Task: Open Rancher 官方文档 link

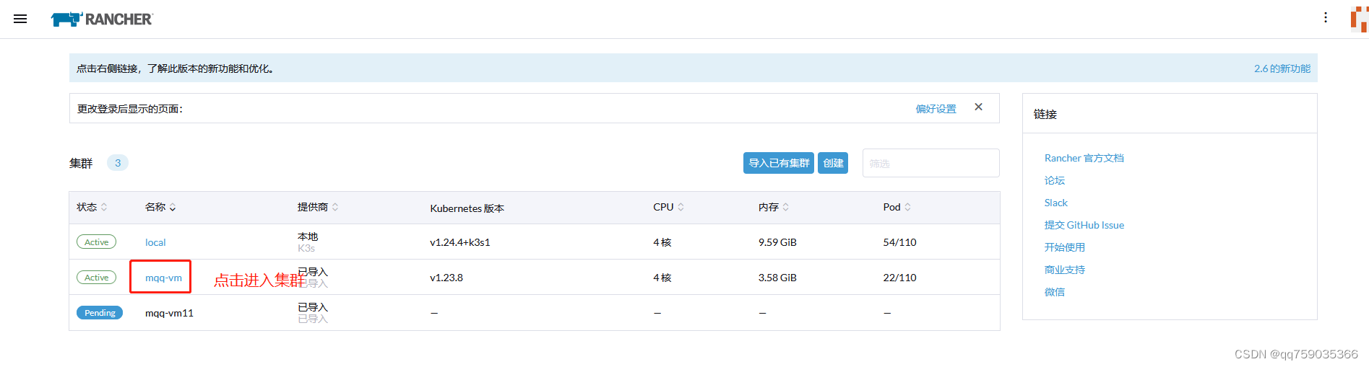Action: [x=1084, y=158]
